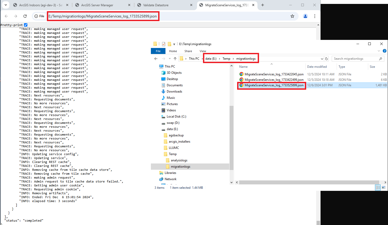
Task: Reload the JSON log page
Action: coord(25,16)
